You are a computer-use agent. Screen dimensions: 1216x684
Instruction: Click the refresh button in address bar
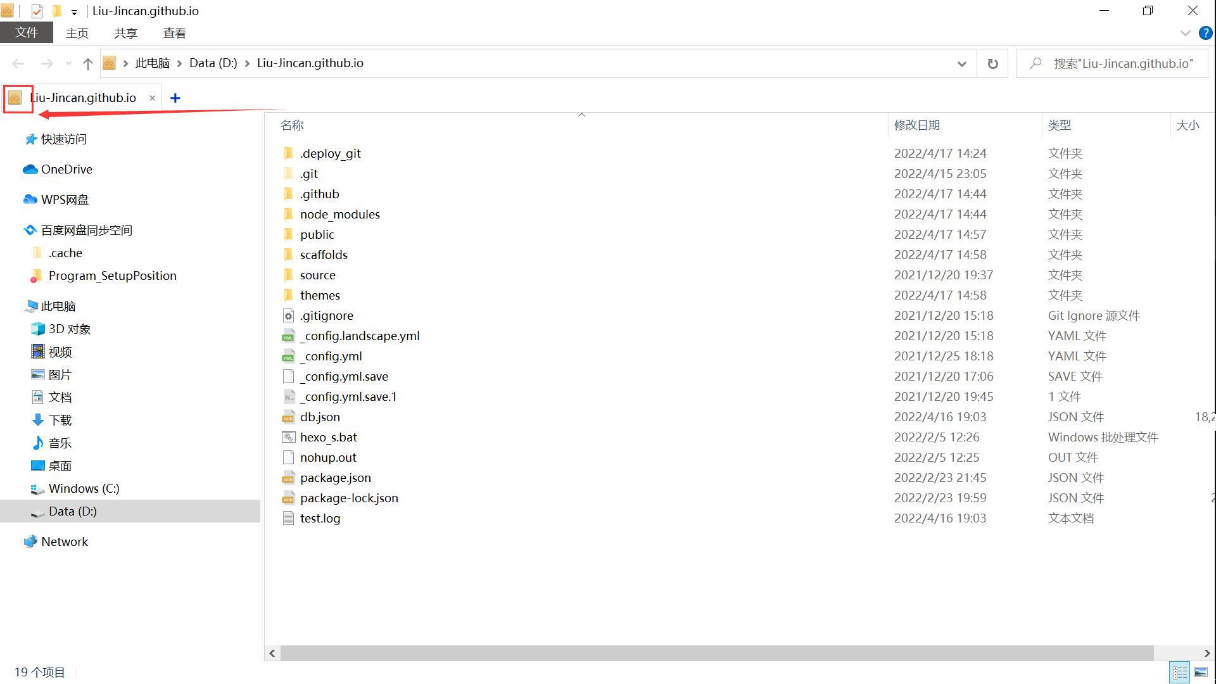[x=992, y=63]
